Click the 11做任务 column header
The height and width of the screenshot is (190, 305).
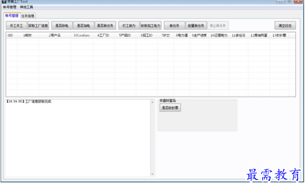point(239,35)
